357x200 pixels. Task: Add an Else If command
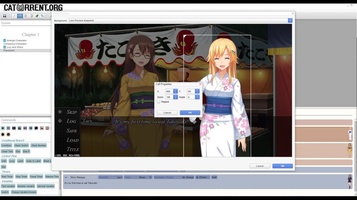point(26,151)
